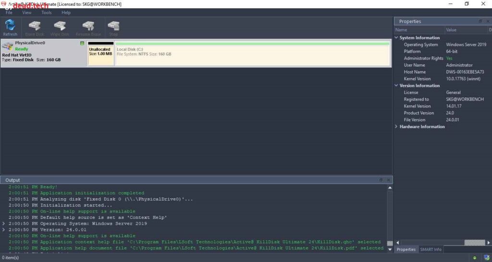
Task: Collapse the System Information section
Action: [396, 37]
